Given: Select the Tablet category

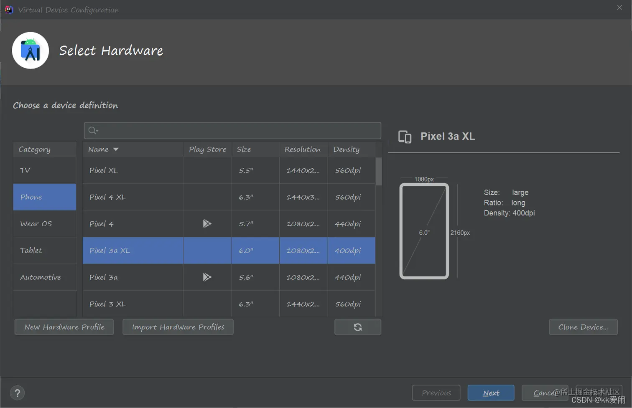Looking at the screenshot, I should pos(45,251).
